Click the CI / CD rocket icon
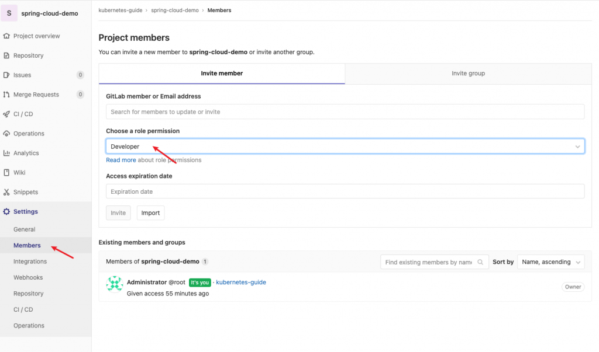The image size is (599, 352). 6,114
